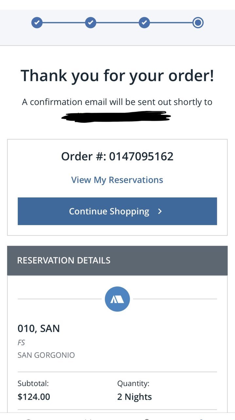The image size is (235, 420).
Task: Open the View My Reservations link
Action: [x=117, y=180]
